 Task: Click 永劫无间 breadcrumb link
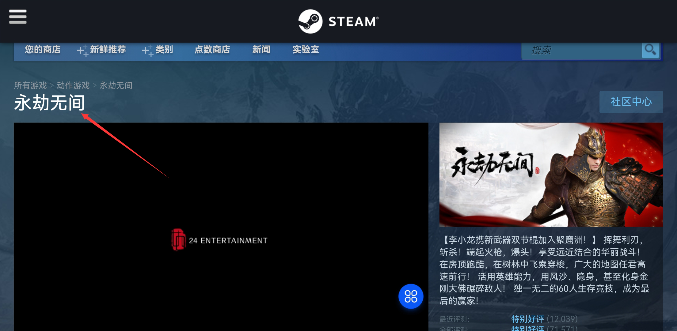(116, 85)
